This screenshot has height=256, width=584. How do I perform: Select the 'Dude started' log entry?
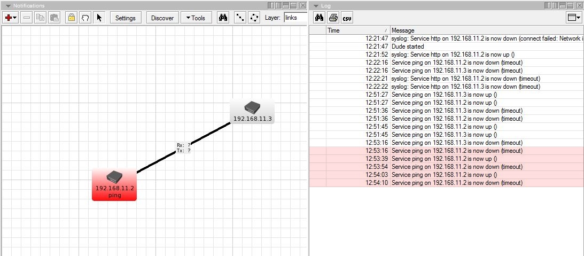[x=447, y=46]
